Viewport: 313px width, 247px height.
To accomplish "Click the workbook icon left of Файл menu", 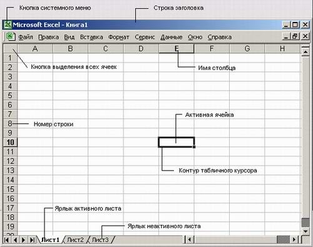I will point(10,37).
